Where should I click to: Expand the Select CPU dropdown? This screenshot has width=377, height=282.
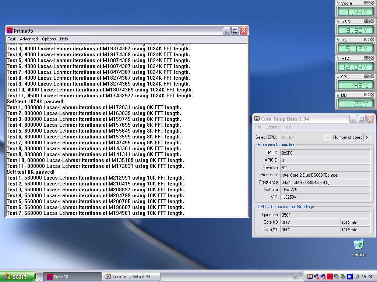(x=327, y=137)
